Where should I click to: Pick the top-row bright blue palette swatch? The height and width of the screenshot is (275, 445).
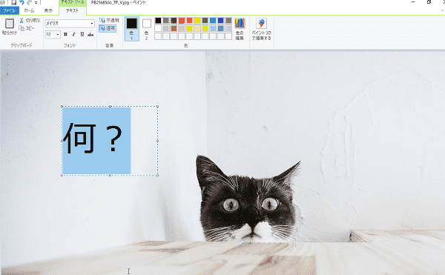[x=213, y=21]
